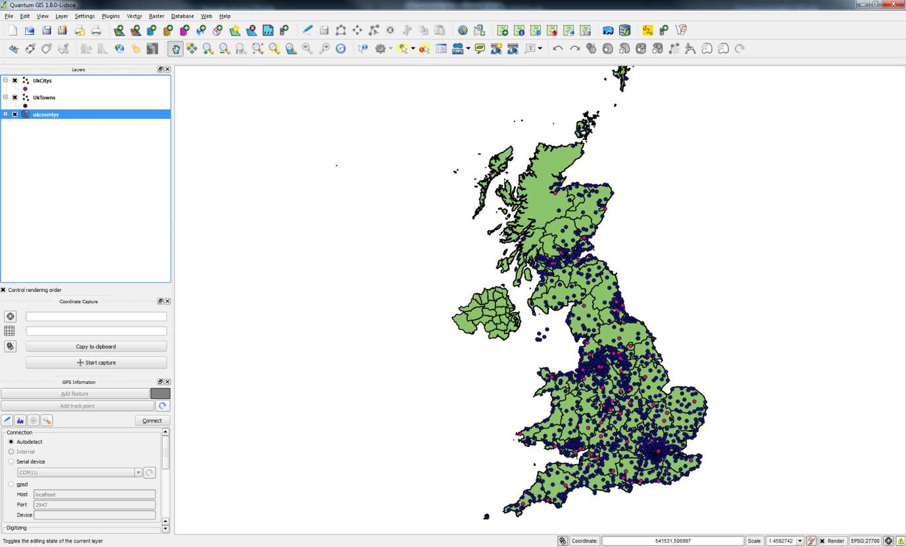Open the attribute table icon

coord(441,48)
